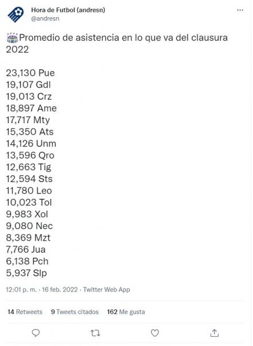253x346 pixels.
Task: Click the reply speech bubble icon
Action: [x=36, y=333]
